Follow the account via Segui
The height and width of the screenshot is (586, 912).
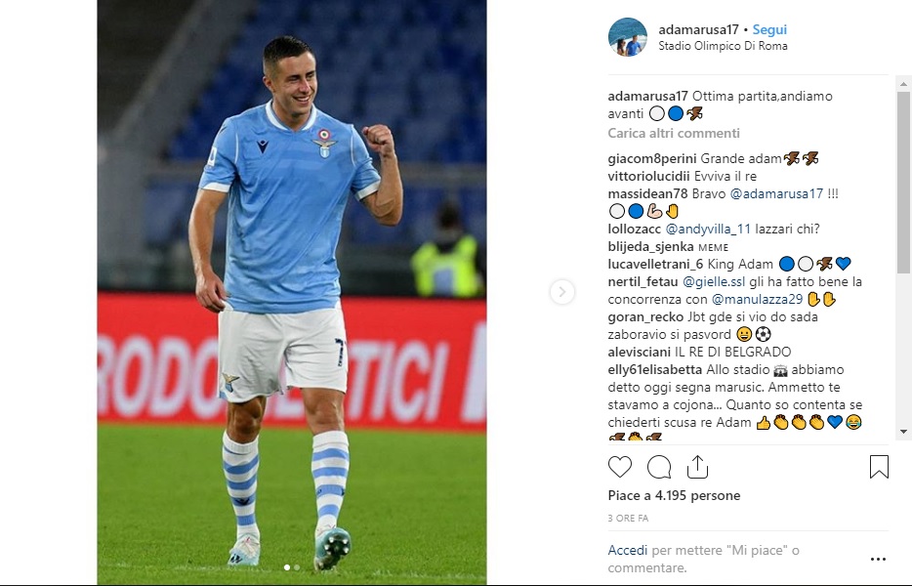[769, 29]
